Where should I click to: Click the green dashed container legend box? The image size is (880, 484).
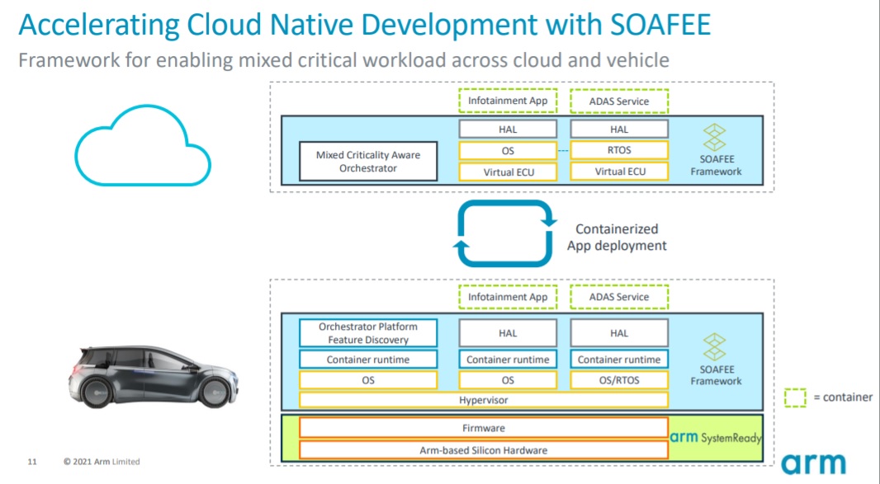click(795, 397)
